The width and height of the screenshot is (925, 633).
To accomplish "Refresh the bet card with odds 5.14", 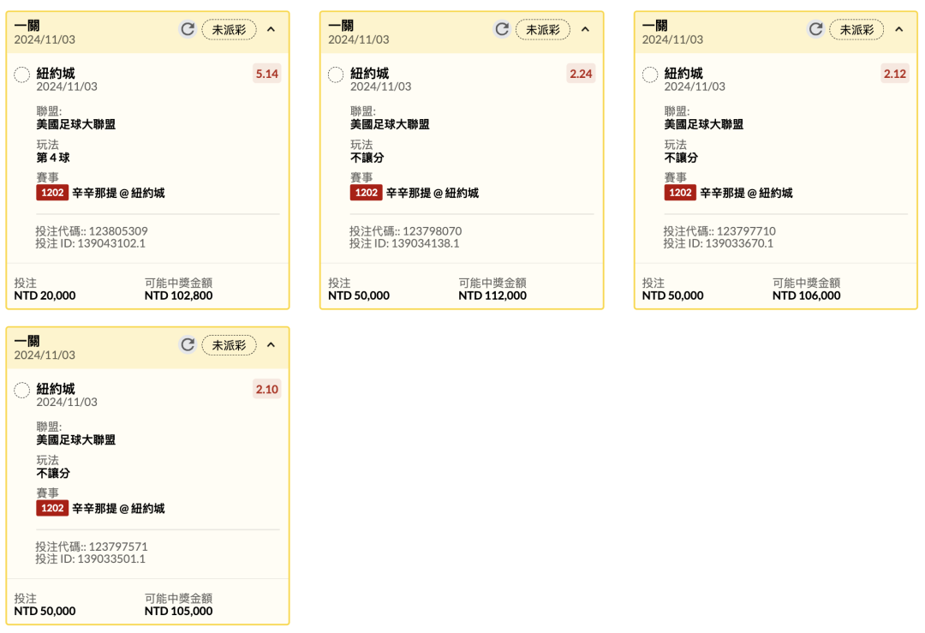I will point(187,29).
